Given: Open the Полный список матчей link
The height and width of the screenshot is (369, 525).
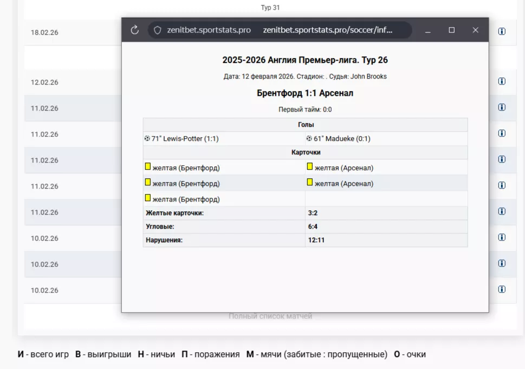Looking at the screenshot, I should 270,316.
